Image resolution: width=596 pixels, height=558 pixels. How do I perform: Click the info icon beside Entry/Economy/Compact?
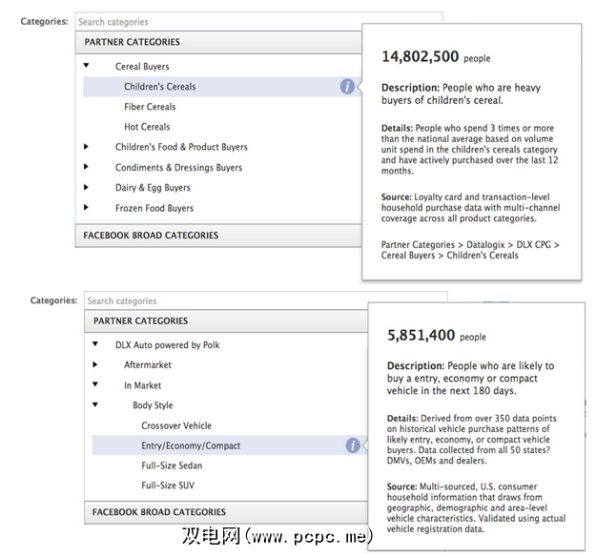pos(353,445)
